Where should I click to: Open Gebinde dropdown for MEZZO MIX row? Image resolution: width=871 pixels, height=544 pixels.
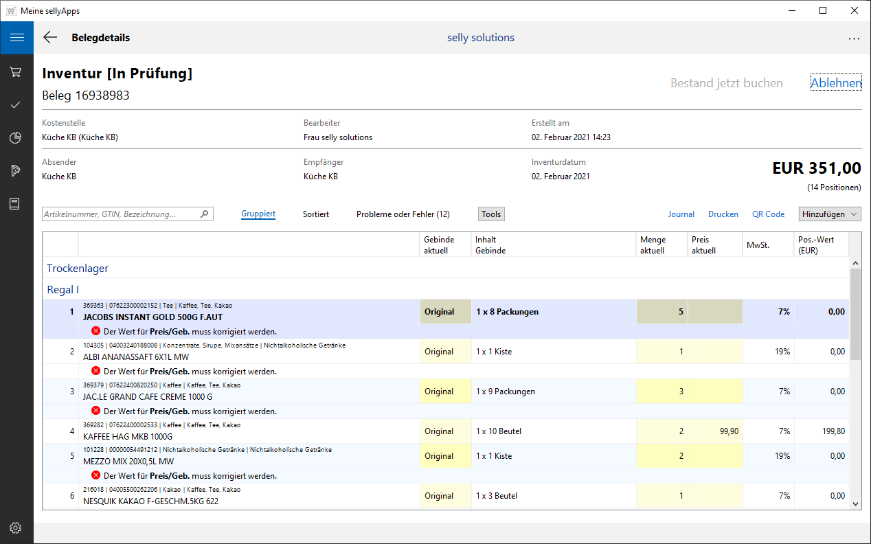[445, 456]
